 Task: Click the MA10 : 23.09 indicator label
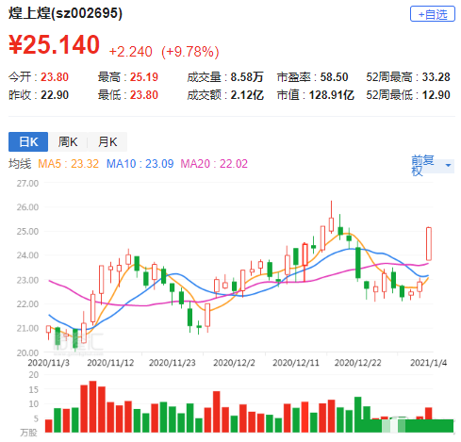coord(140,164)
